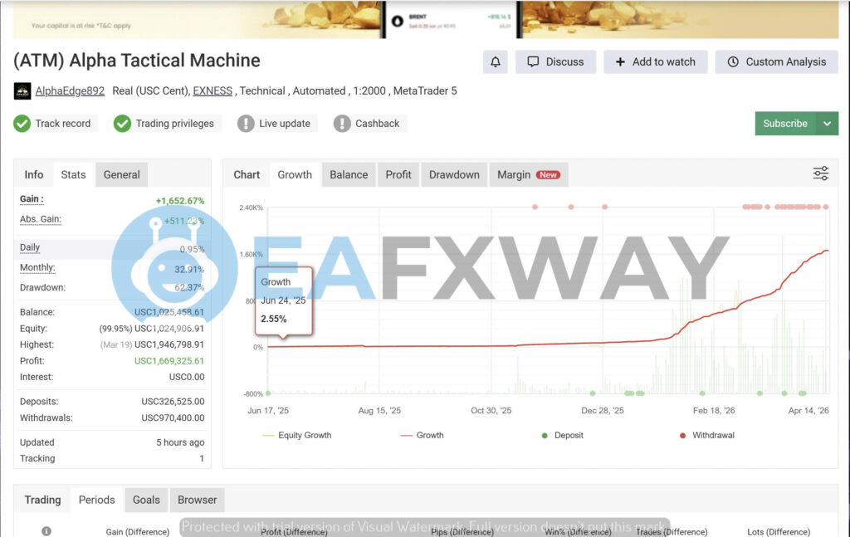Toggle Deposit legend series visibility
This screenshot has width=850, height=537.
click(563, 435)
